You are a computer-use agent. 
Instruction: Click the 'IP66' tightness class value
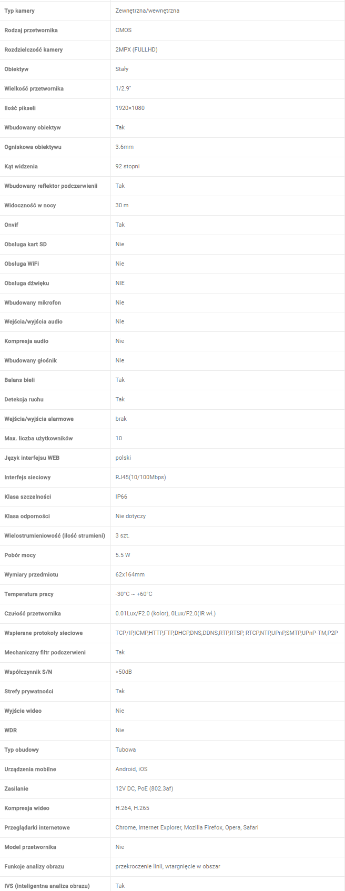click(121, 497)
